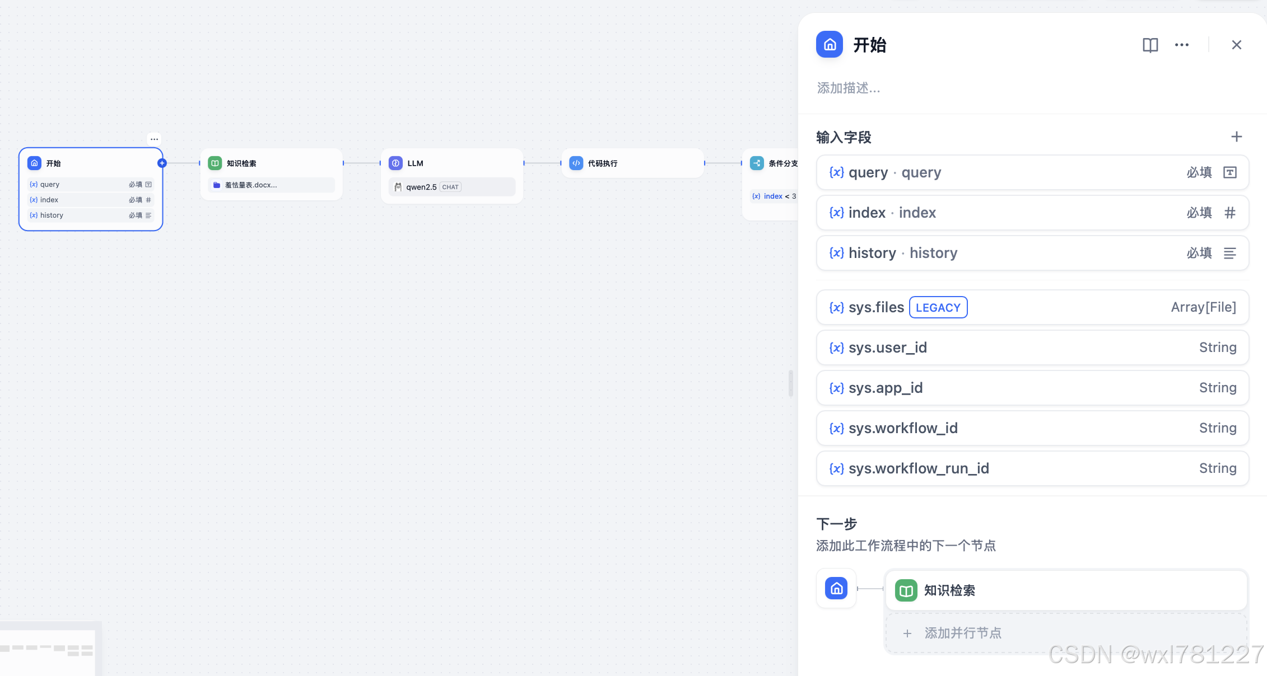Click the number hash icon on index row
Screen dimensions: 1267x676
click(x=1230, y=213)
